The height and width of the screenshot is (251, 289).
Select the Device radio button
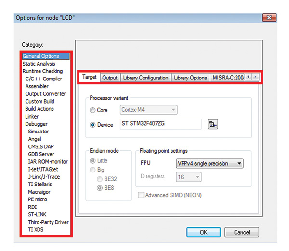click(93, 125)
